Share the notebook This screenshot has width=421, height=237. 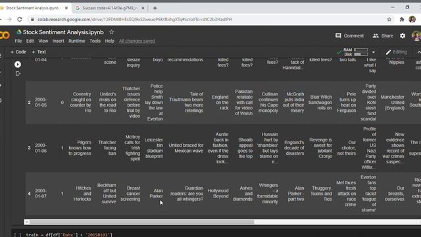pos(383,36)
